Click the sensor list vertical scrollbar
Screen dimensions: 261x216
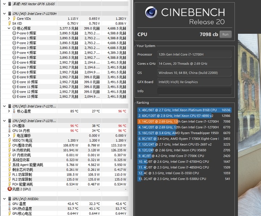click(131, 80)
